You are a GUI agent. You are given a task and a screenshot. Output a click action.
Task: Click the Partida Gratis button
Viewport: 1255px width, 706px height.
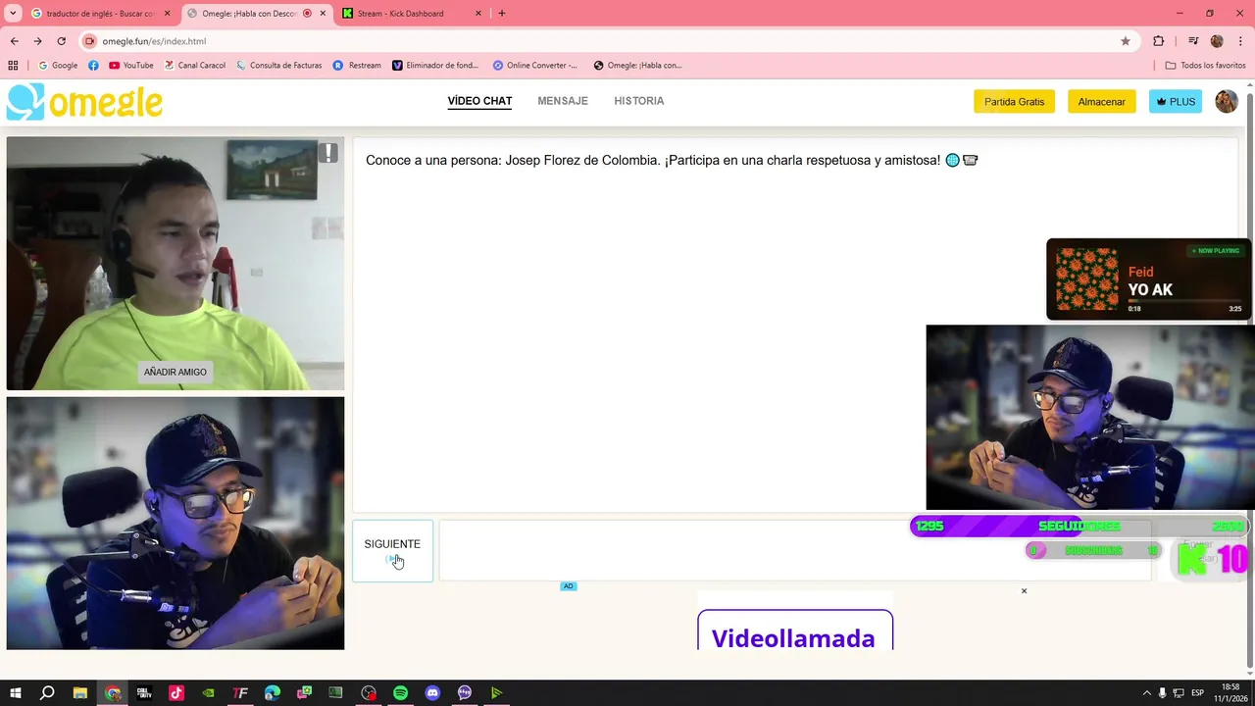(1014, 102)
